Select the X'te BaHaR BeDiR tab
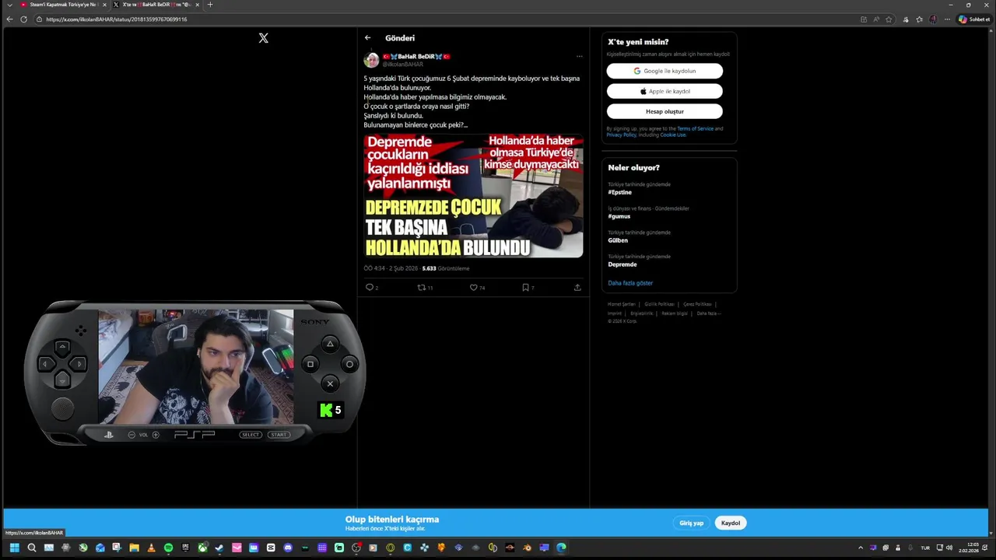Screen dimensions: 996x560 [x=157, y=5]
